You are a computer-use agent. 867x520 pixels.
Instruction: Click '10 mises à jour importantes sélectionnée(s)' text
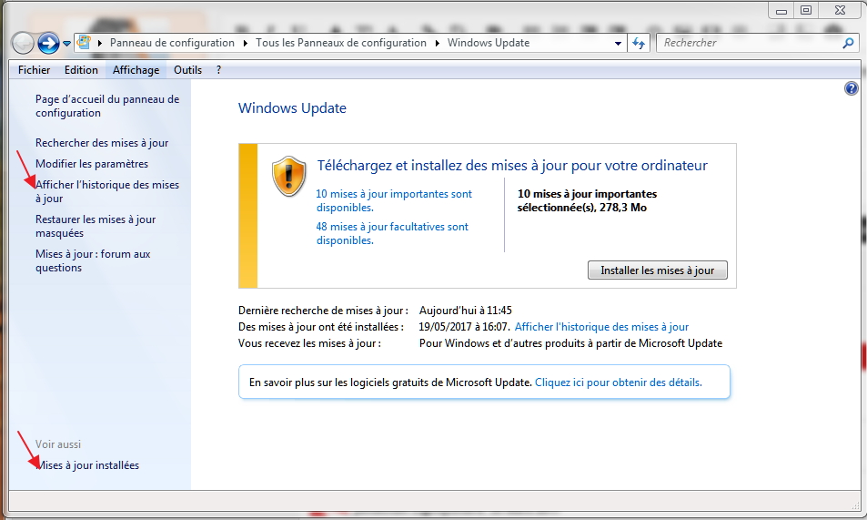coord(587,200)
